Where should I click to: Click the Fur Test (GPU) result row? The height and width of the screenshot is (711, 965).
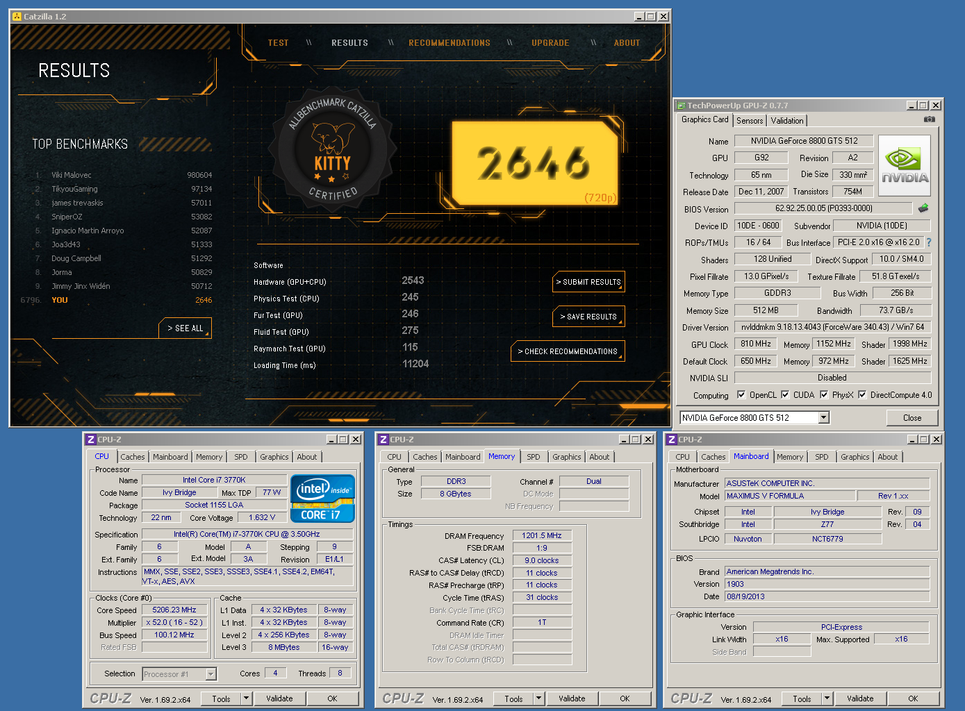[x=336, y=315]
